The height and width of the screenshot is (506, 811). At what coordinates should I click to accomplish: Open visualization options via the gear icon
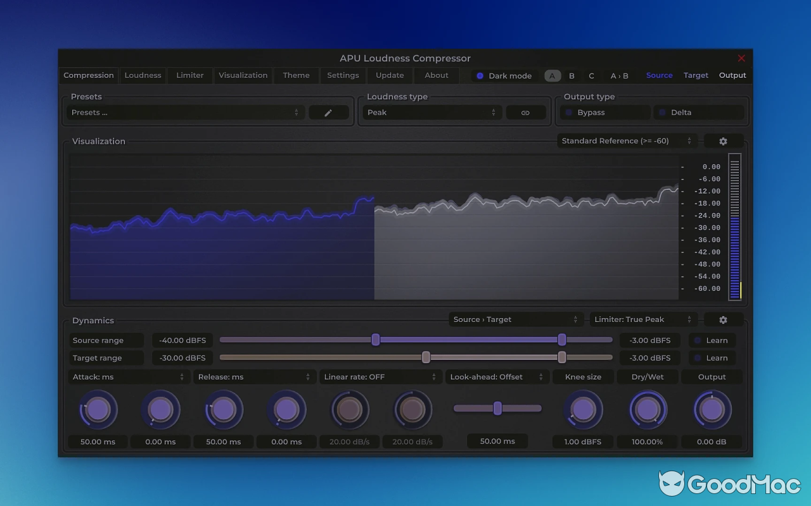723,140
